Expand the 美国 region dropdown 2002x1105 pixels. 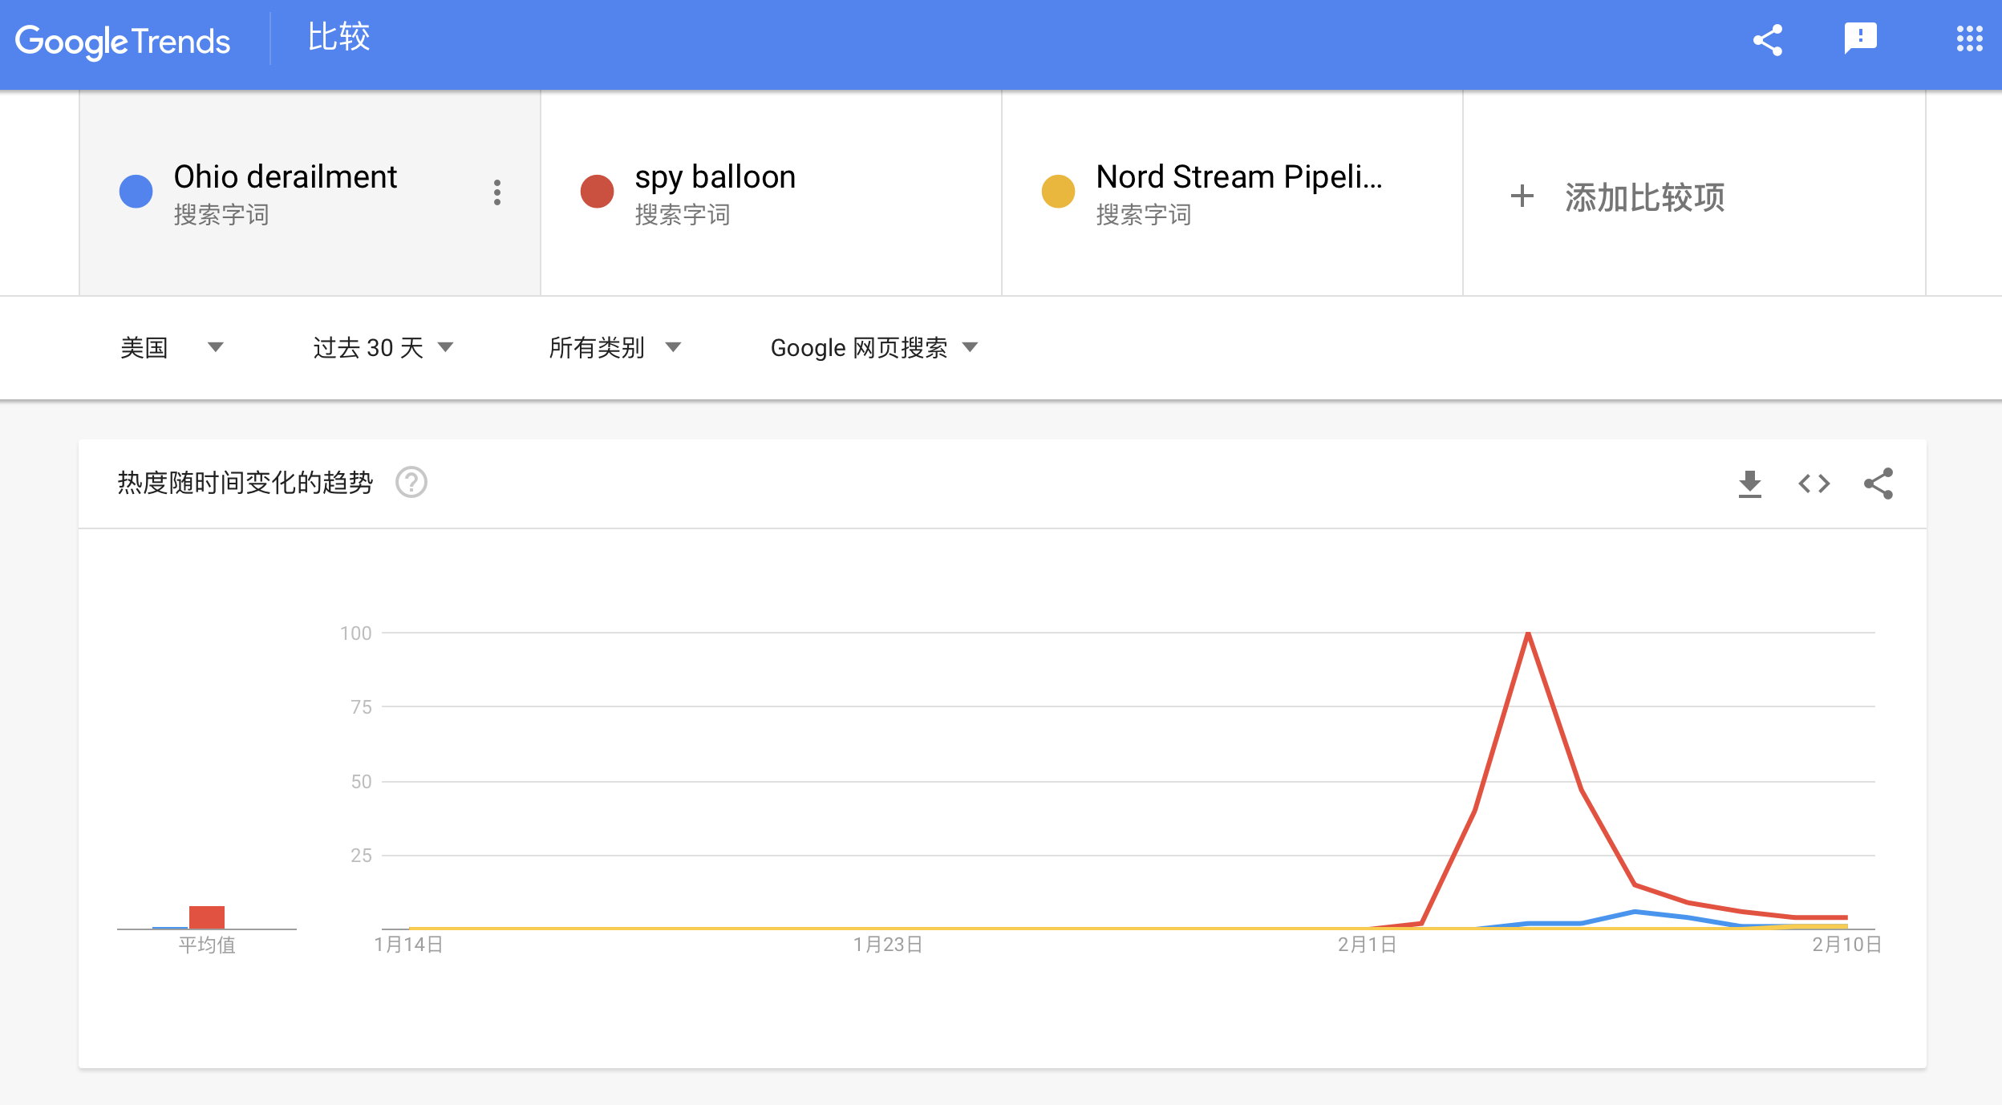172,347
